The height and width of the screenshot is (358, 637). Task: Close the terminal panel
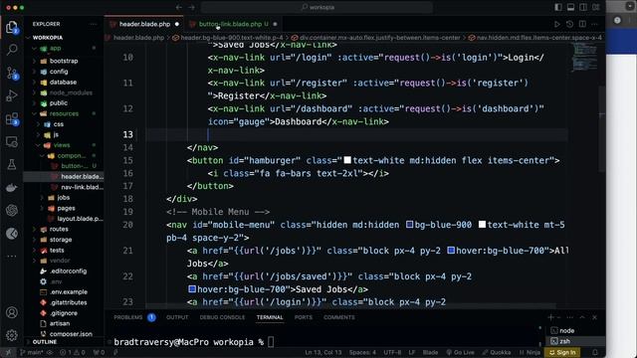[x=595, y=317]
